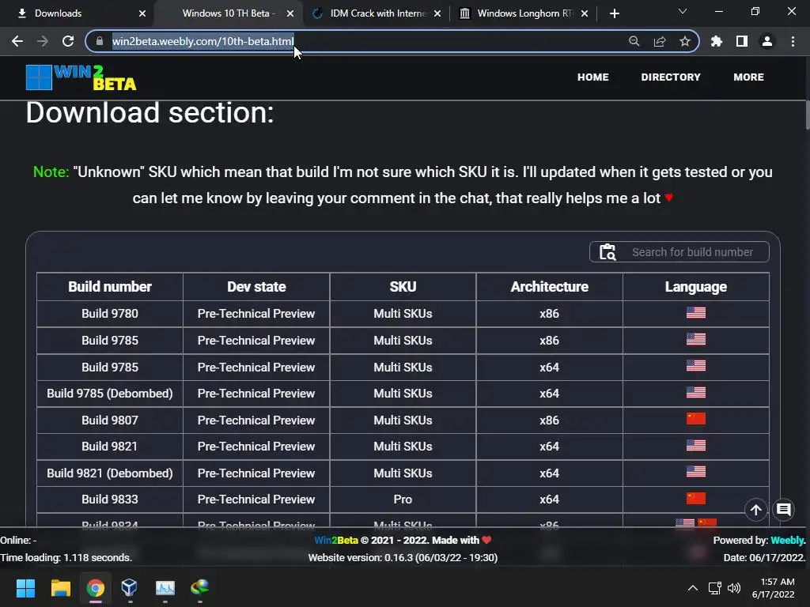
Task: Click the Build number column header
Action: (109, 287)
